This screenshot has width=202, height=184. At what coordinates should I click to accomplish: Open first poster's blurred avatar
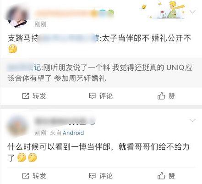(x=17, y=17)
